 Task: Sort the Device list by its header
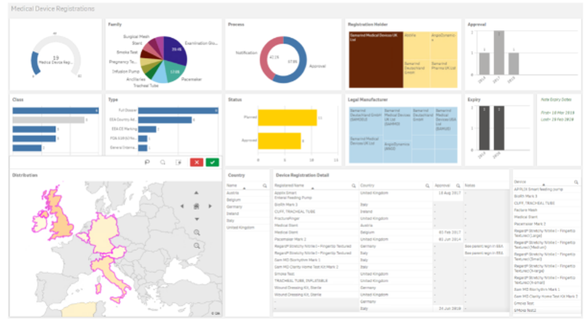click(520, 182)
